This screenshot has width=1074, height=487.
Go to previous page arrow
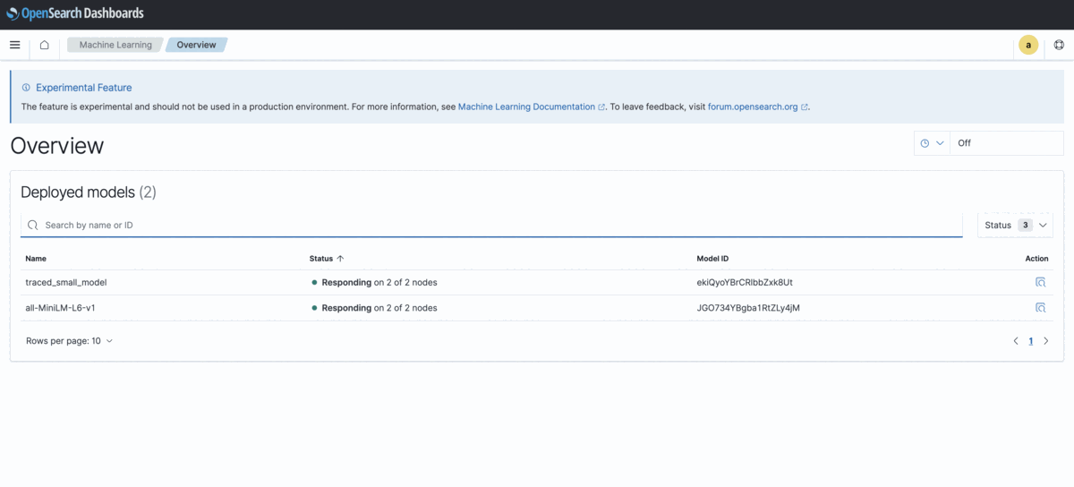[x=1016, y=341]
